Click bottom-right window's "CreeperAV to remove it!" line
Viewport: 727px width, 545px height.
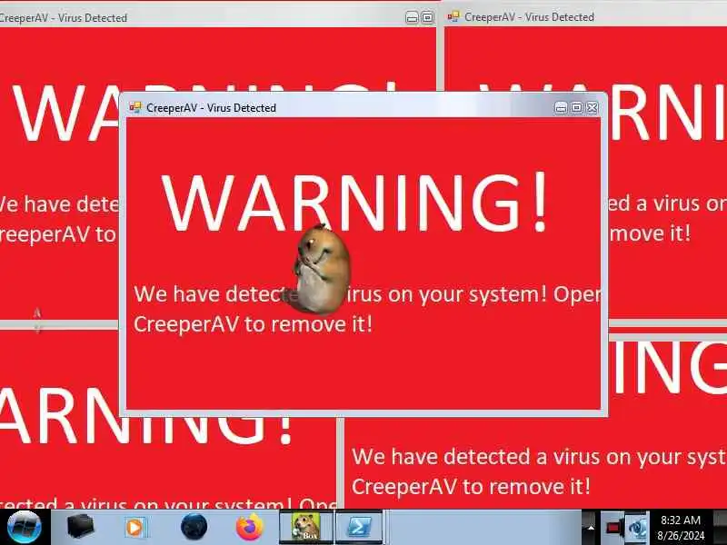coord(471,487)
